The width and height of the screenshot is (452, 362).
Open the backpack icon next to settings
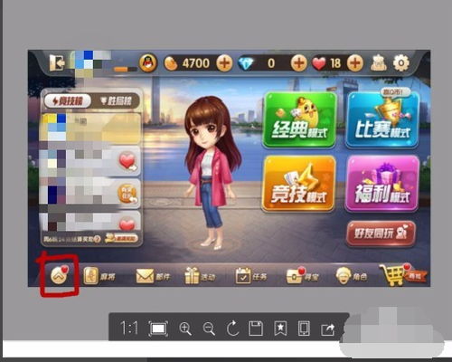[378, 63]
